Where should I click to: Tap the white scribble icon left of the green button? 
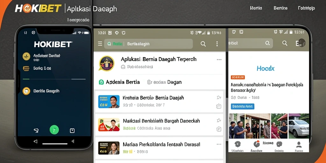[x=36, y=131]
